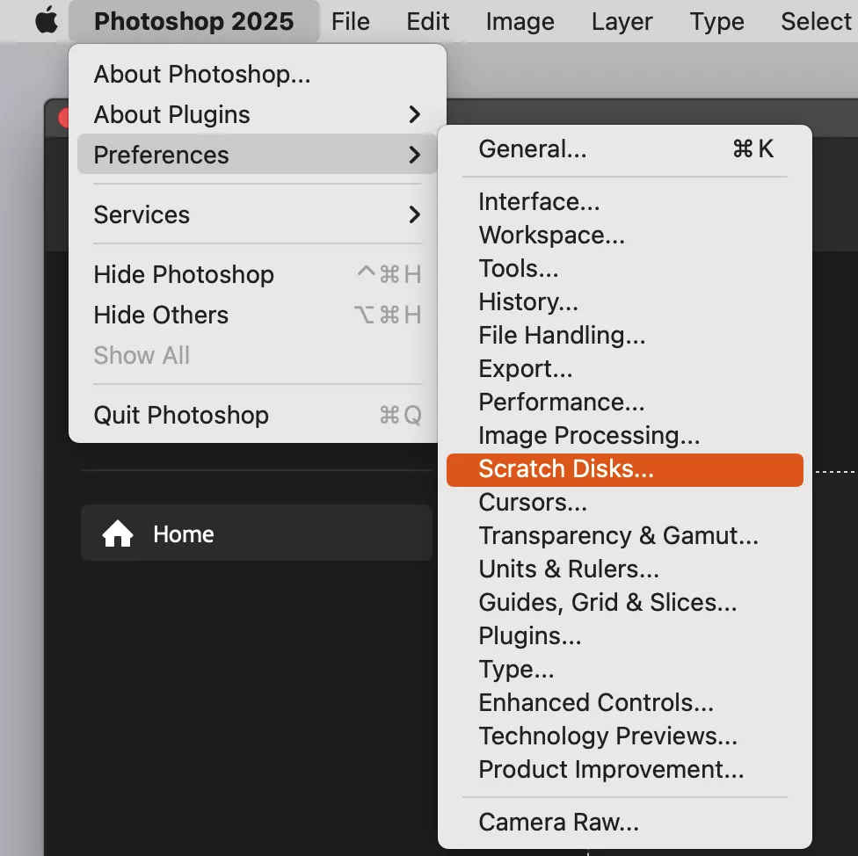Open the Type menu in menu bar
This screenshot has height=856, width=858.
click(x=716, y=21)
